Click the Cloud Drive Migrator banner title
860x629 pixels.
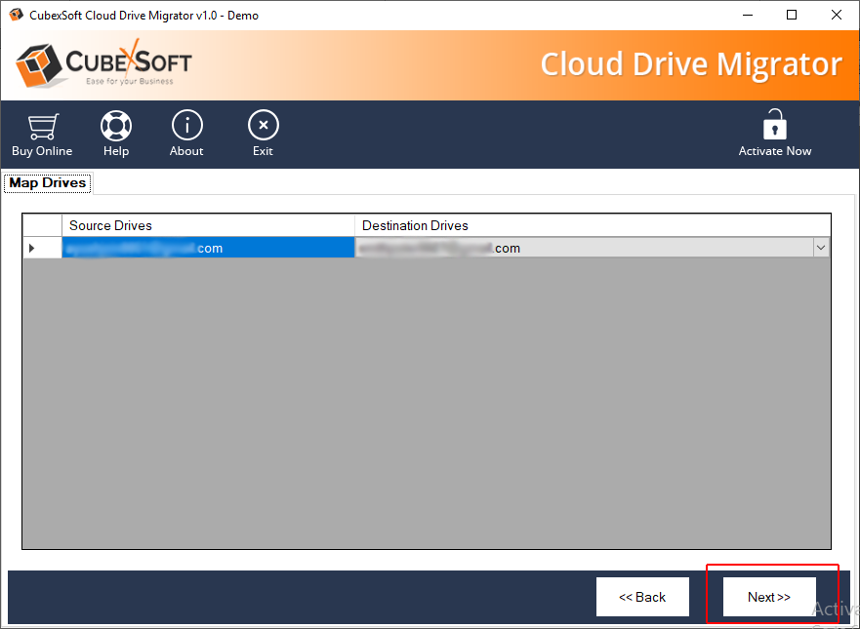point(691,64)
